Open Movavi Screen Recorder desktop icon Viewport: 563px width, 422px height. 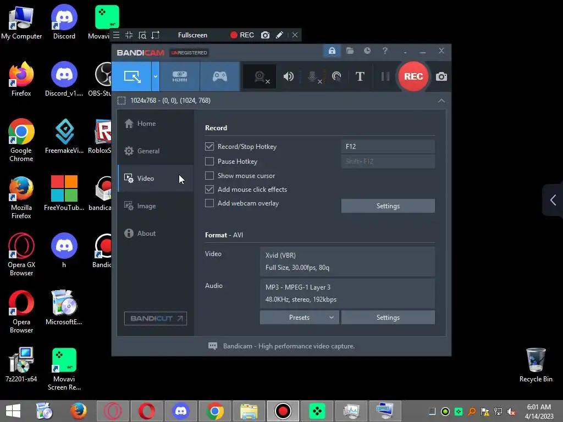(64, 369)
